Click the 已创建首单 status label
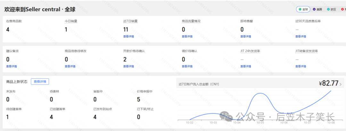The height and width of the screenshot is (131, 346). [57, 109]
